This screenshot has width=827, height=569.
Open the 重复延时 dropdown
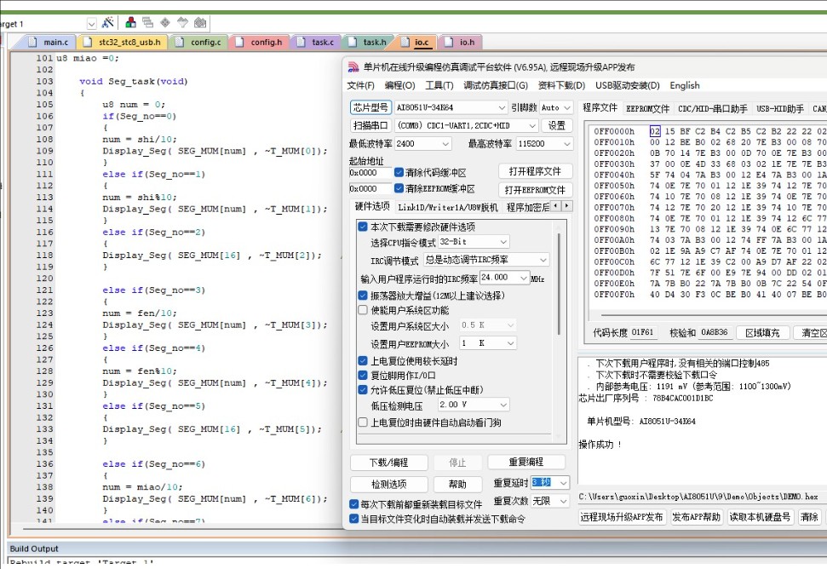point(549,482)
